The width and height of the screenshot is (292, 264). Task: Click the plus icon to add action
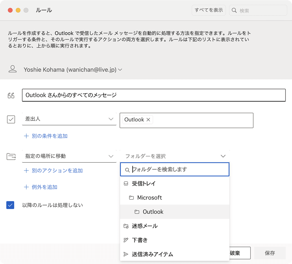tap(26, 170)
